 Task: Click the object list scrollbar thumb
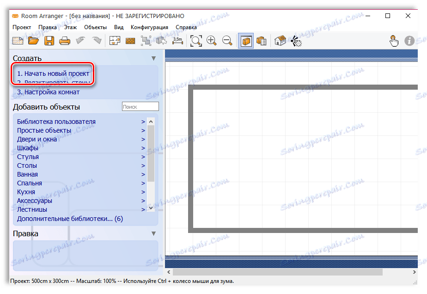tap(151, 153)
